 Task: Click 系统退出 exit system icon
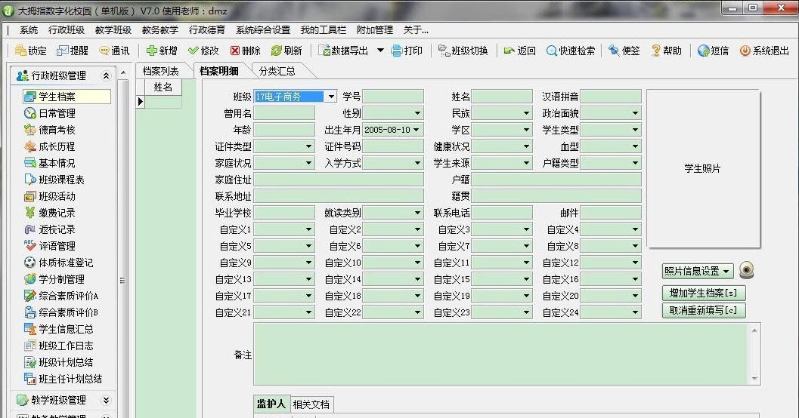pos(745,51)
